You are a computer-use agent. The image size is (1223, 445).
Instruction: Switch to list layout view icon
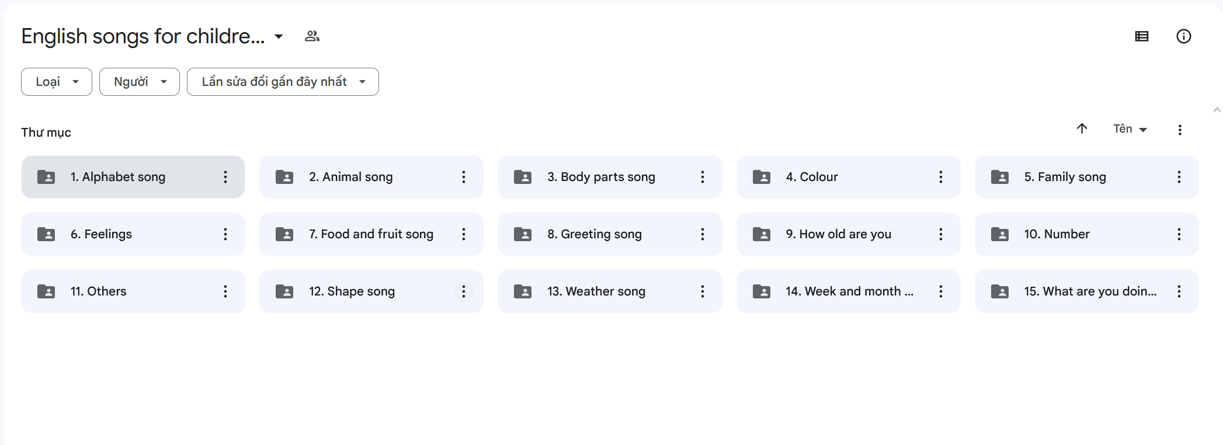tap(1142, 36)
